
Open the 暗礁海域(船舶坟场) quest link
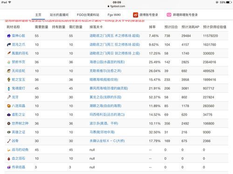(x=104, y=80)
